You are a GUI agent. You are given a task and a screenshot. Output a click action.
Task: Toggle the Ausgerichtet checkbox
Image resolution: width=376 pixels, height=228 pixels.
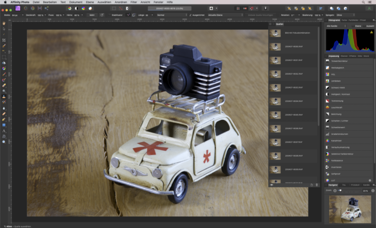[x=190, y=15]
